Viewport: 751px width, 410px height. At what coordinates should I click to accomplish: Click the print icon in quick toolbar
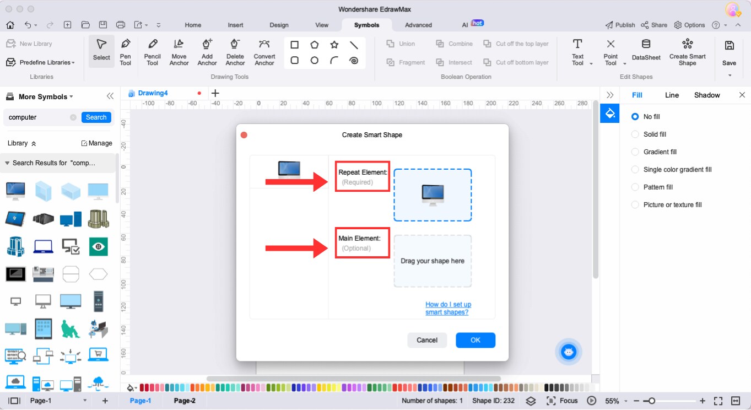pos(121,25)
